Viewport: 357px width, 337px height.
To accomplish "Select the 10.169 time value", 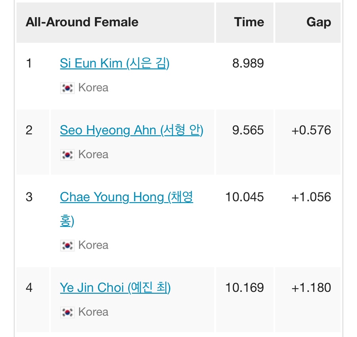I will [244, 287].
